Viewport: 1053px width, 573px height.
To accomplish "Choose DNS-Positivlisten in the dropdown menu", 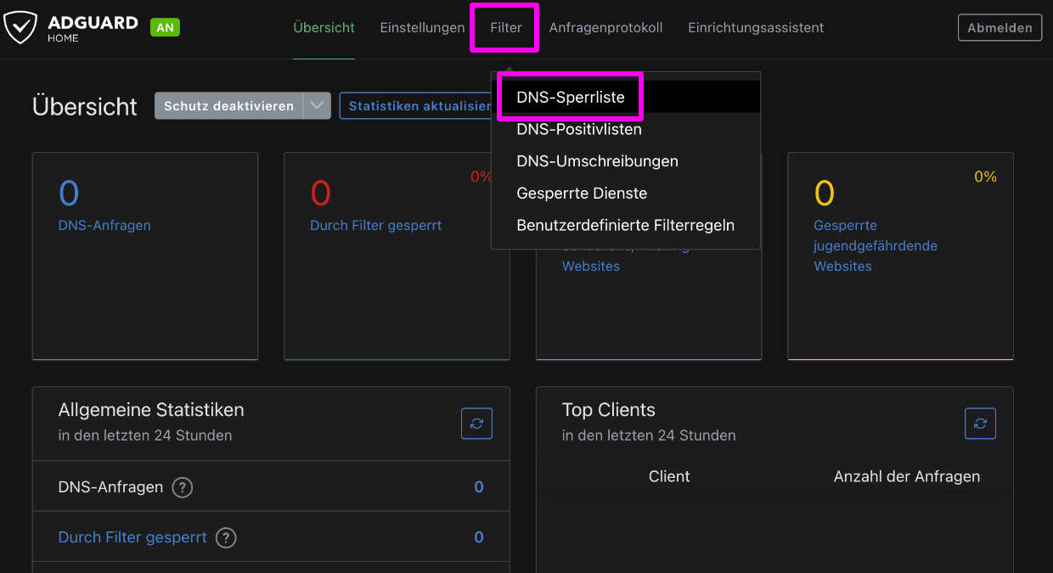I will coord(626,129).
